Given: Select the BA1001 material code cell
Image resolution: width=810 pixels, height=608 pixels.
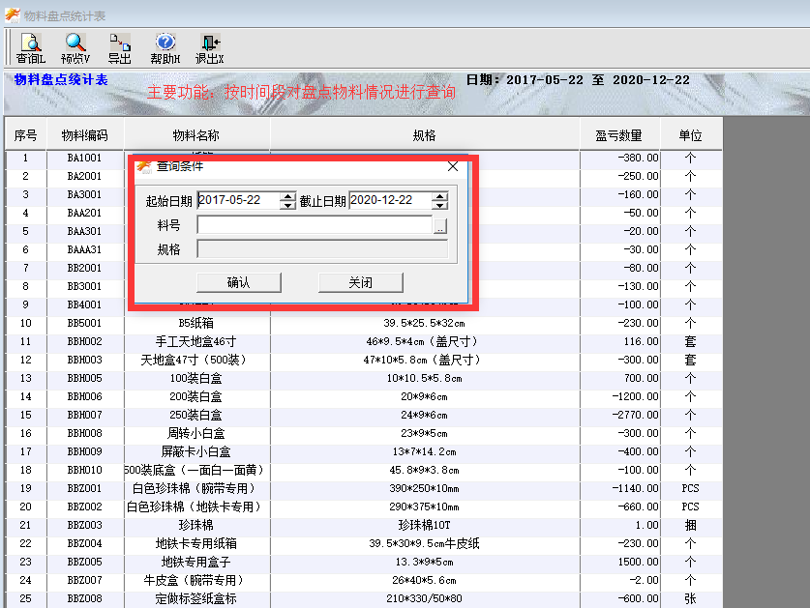Looking at the screenshot, I should pyautogui.click(x=85, y=158).
